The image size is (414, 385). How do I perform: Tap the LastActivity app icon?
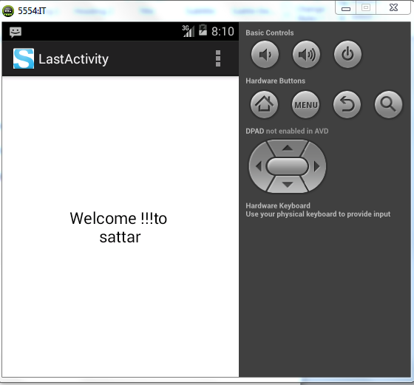point(24,58)
